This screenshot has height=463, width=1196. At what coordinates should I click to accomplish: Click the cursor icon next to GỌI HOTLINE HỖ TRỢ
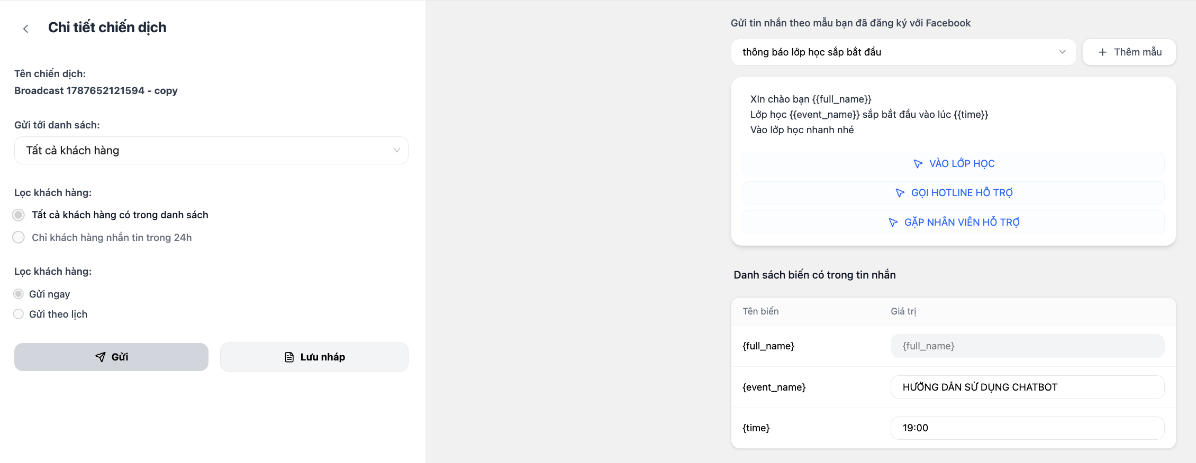click(x=900, y=193)
